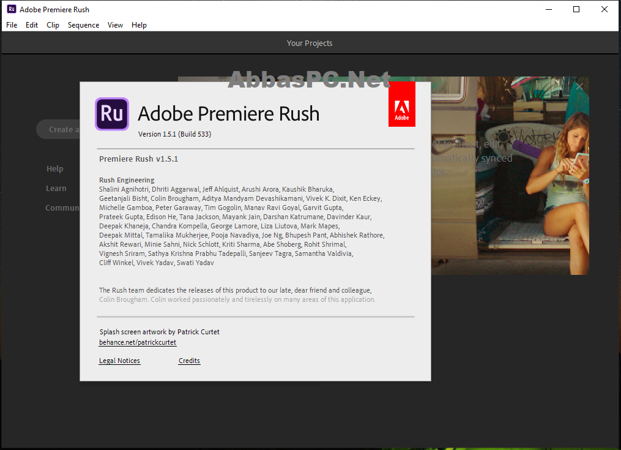Select Learn in the left sidebar
The width and height of the screenshot is (621, 450).
point(56,189)
